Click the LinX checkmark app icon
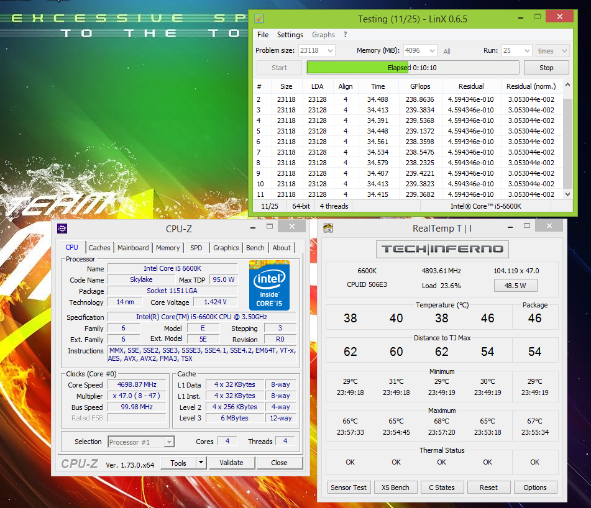591x508 pixels. pyautogui.click(x=259, y=19)
